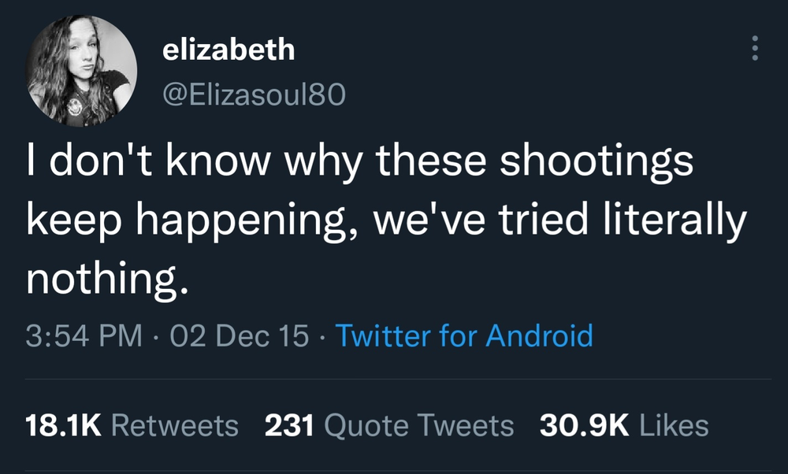View the Retweets list
The image size is (788, 474).
[175, 425]
